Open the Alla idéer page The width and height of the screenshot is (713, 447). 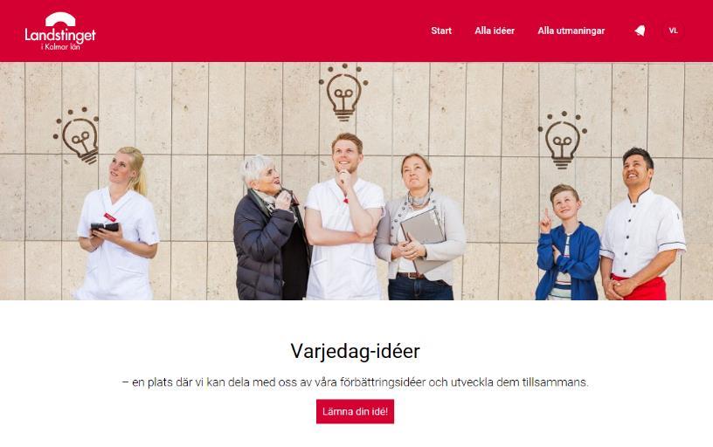click(495, 31)
